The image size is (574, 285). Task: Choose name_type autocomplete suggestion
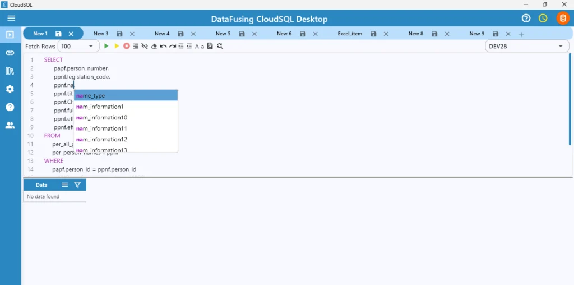[126, 95]
